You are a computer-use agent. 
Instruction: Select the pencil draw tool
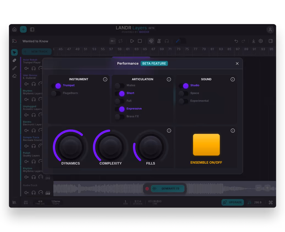(x=14, y=60)
